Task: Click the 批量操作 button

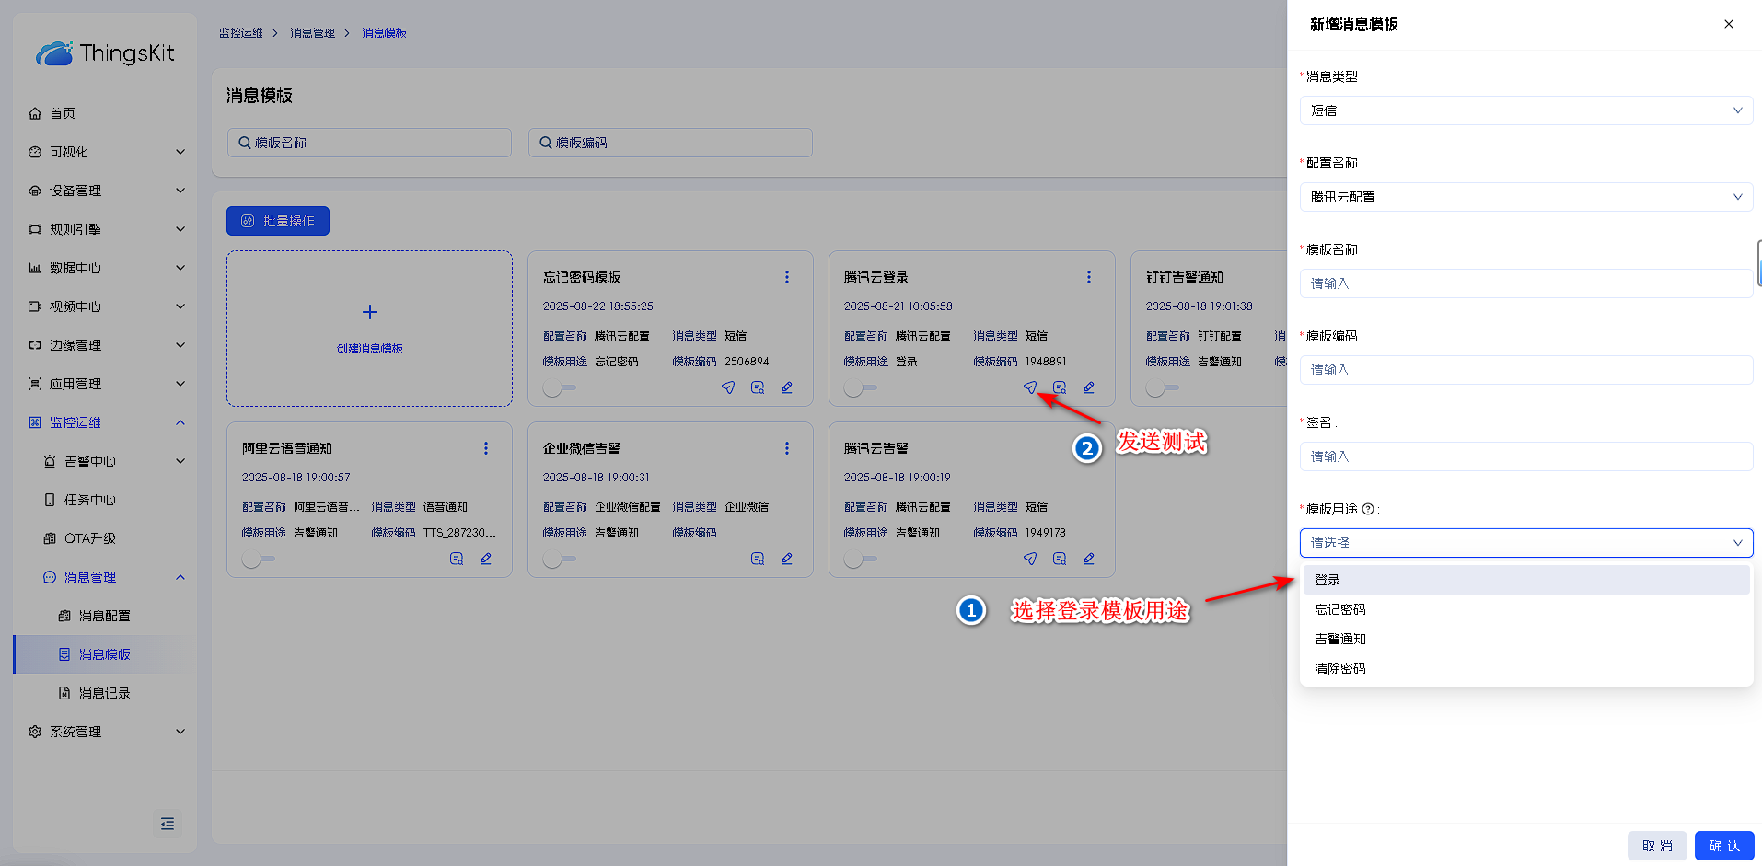Action: [x=278, y=221]
